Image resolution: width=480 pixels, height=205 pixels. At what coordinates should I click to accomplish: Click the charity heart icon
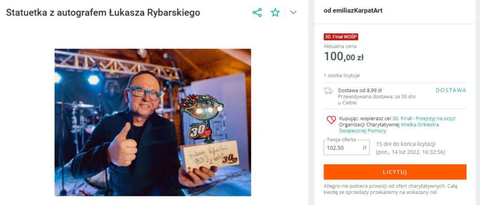(x=331, y=120)
